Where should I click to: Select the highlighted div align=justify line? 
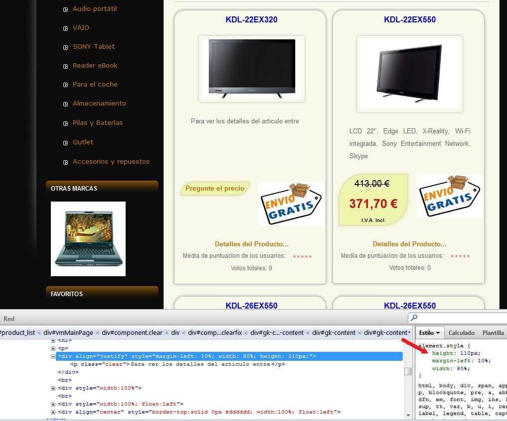tap(230, 356)
